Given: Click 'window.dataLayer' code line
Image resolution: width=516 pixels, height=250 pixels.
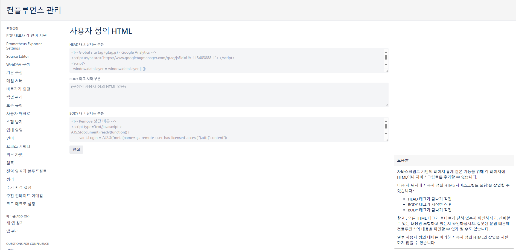Looking at the screenshot, I should [109, 69].
